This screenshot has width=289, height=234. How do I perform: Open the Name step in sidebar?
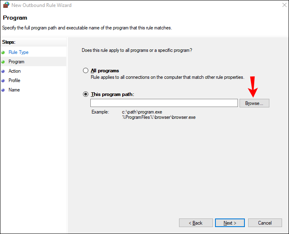pyautogui.click(x=14, y=90)
